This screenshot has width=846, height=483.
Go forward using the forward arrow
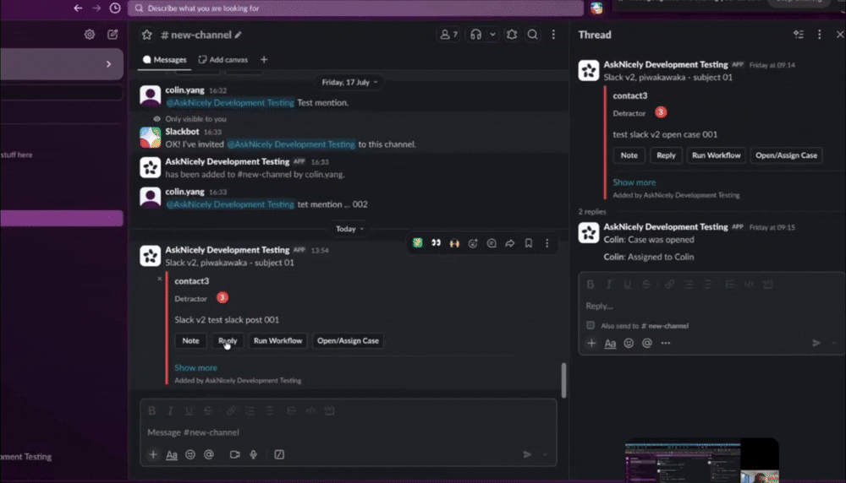(x=96, y=8)
